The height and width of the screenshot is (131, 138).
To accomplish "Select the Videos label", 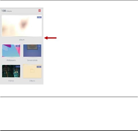I will 11,81.
